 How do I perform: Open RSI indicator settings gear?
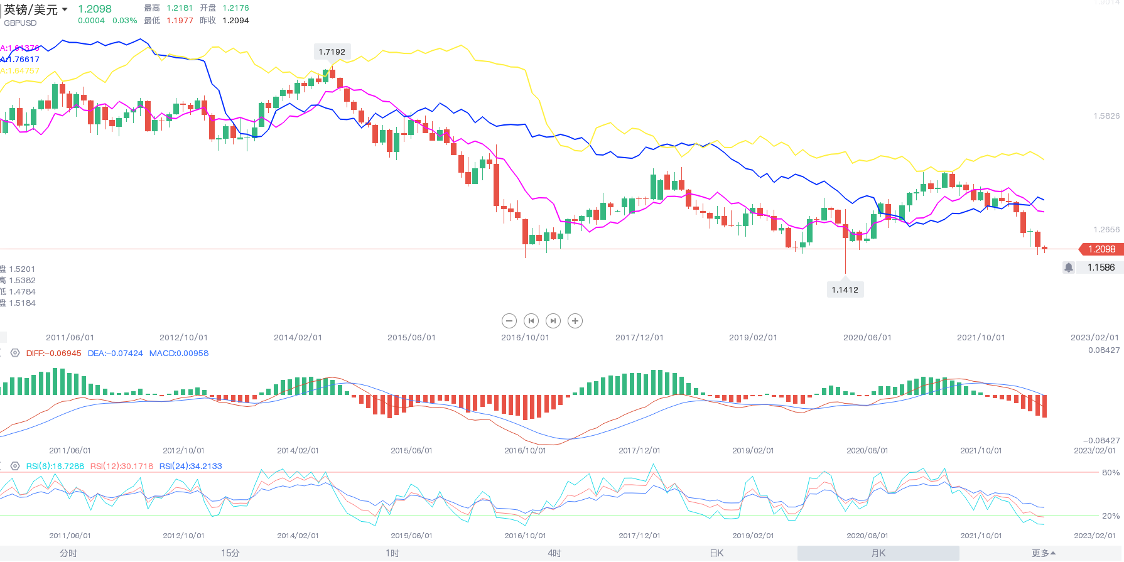[x=15, y=466]
